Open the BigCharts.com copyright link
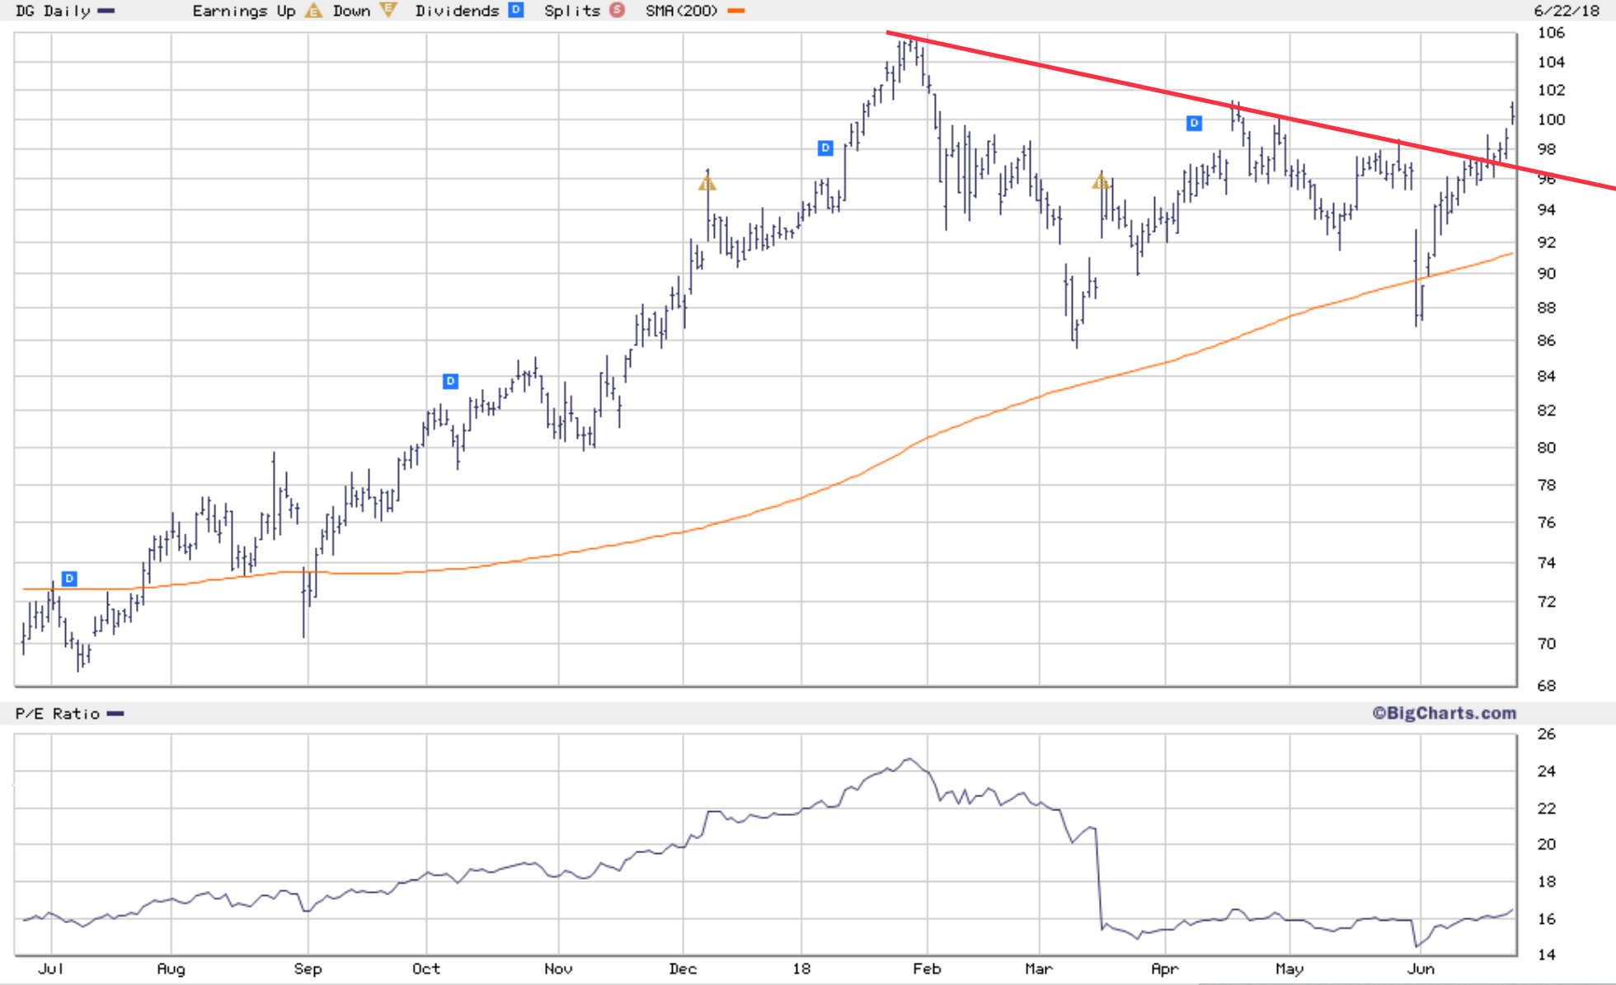Image resolution: width=1616 pixels, height=985 pixels. [x=1444, y=713]
